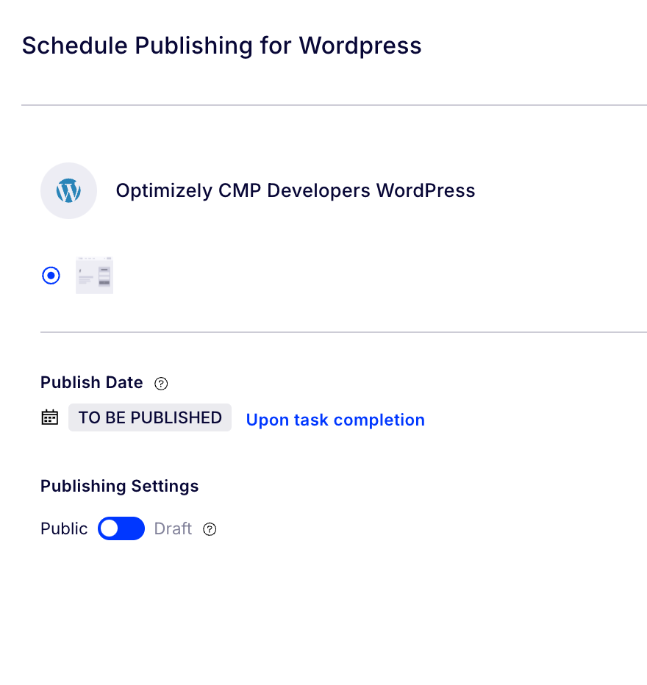This screenshot has width=647, height=685.
Task: Click the Draft label
Action: click(173, 528)
